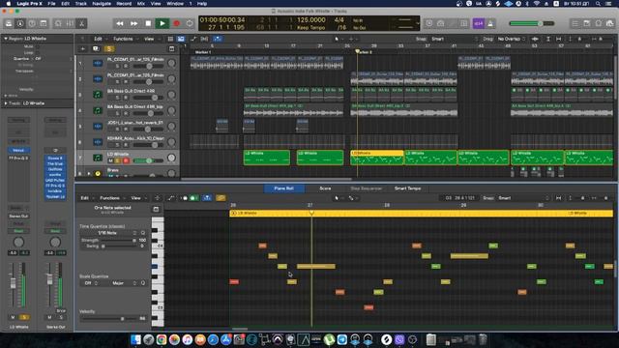Open the Mixer button in control bar
The image size is (619, 348).
tap(70, 23)
